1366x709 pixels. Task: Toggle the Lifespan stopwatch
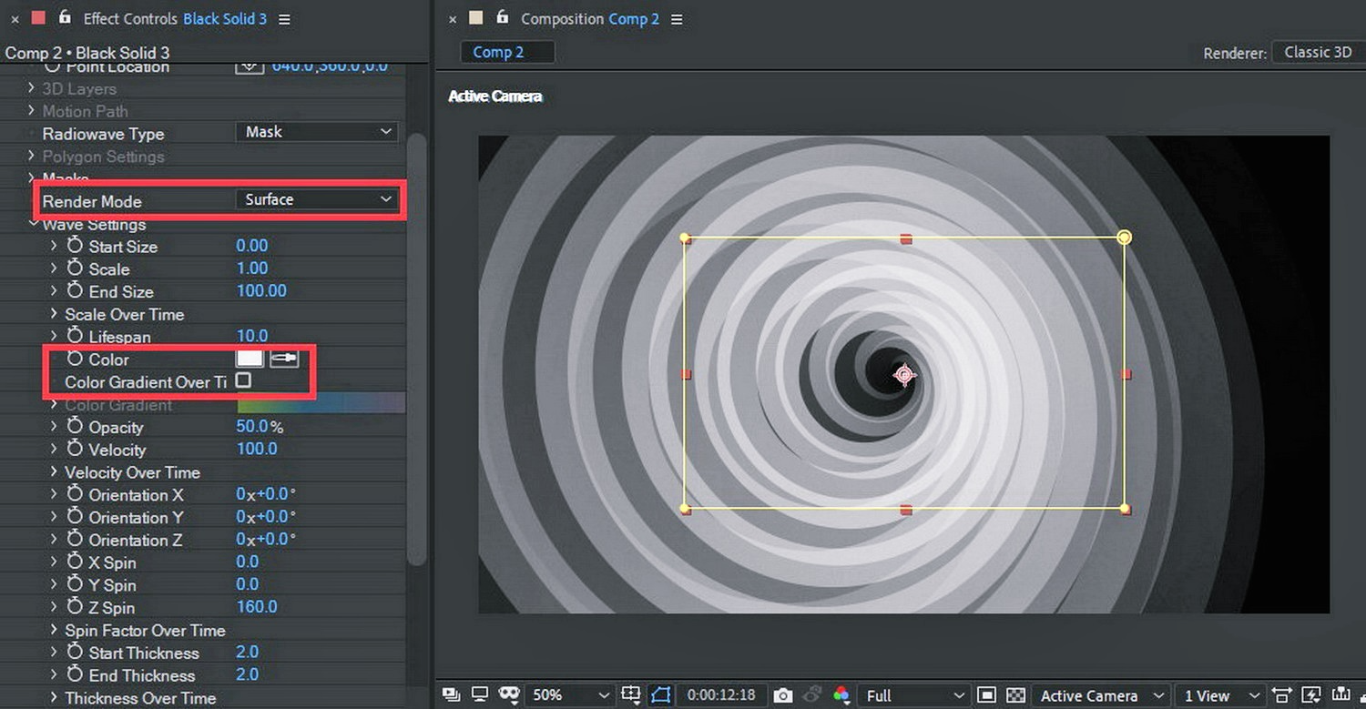(75, 336)
